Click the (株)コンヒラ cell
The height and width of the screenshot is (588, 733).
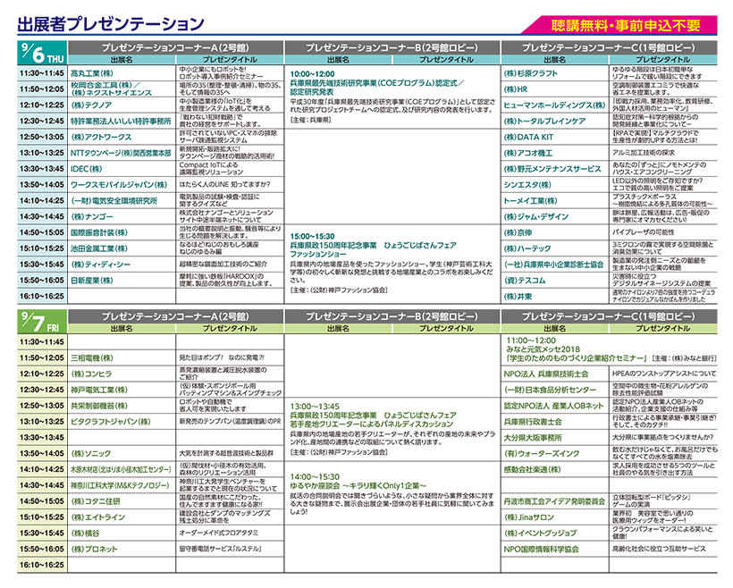91,374
